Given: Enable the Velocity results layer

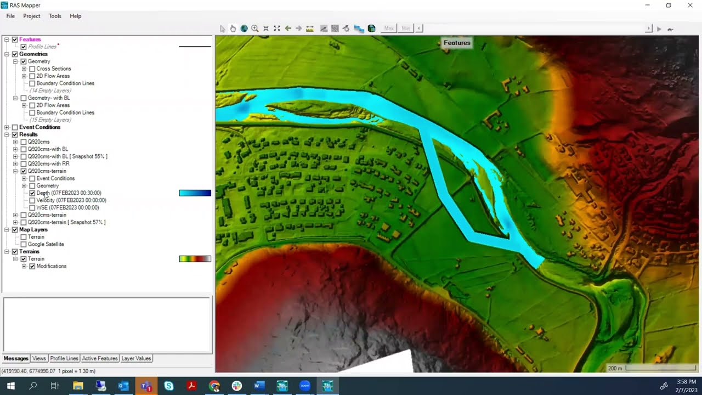Looking at the screenshot, I should (32, 200).
